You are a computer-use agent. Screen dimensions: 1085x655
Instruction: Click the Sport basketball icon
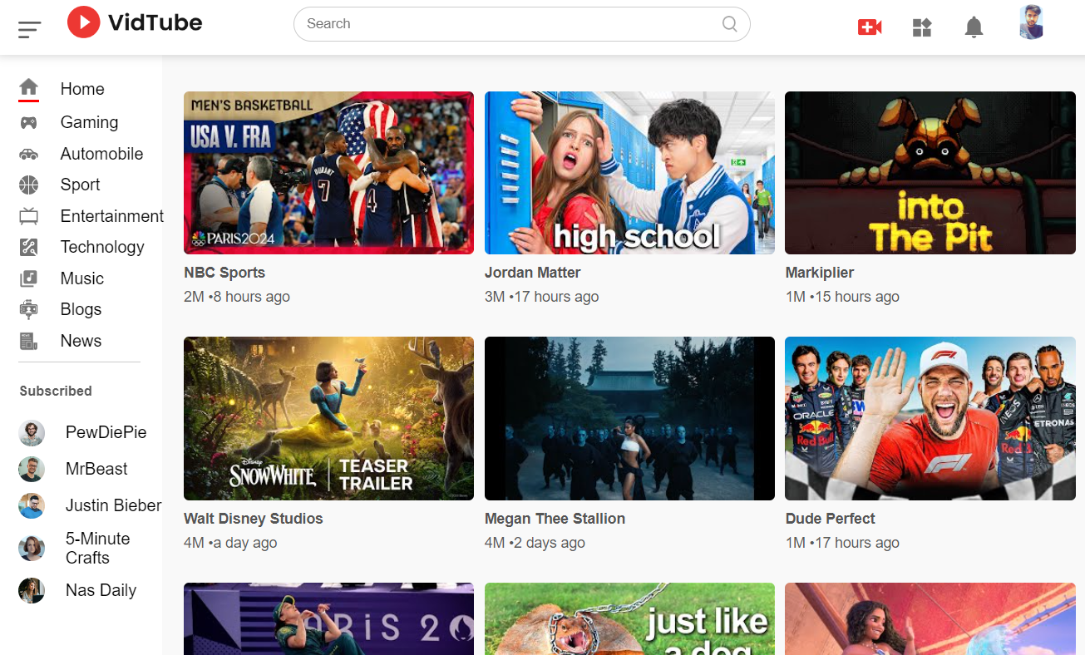coord(29,185)
